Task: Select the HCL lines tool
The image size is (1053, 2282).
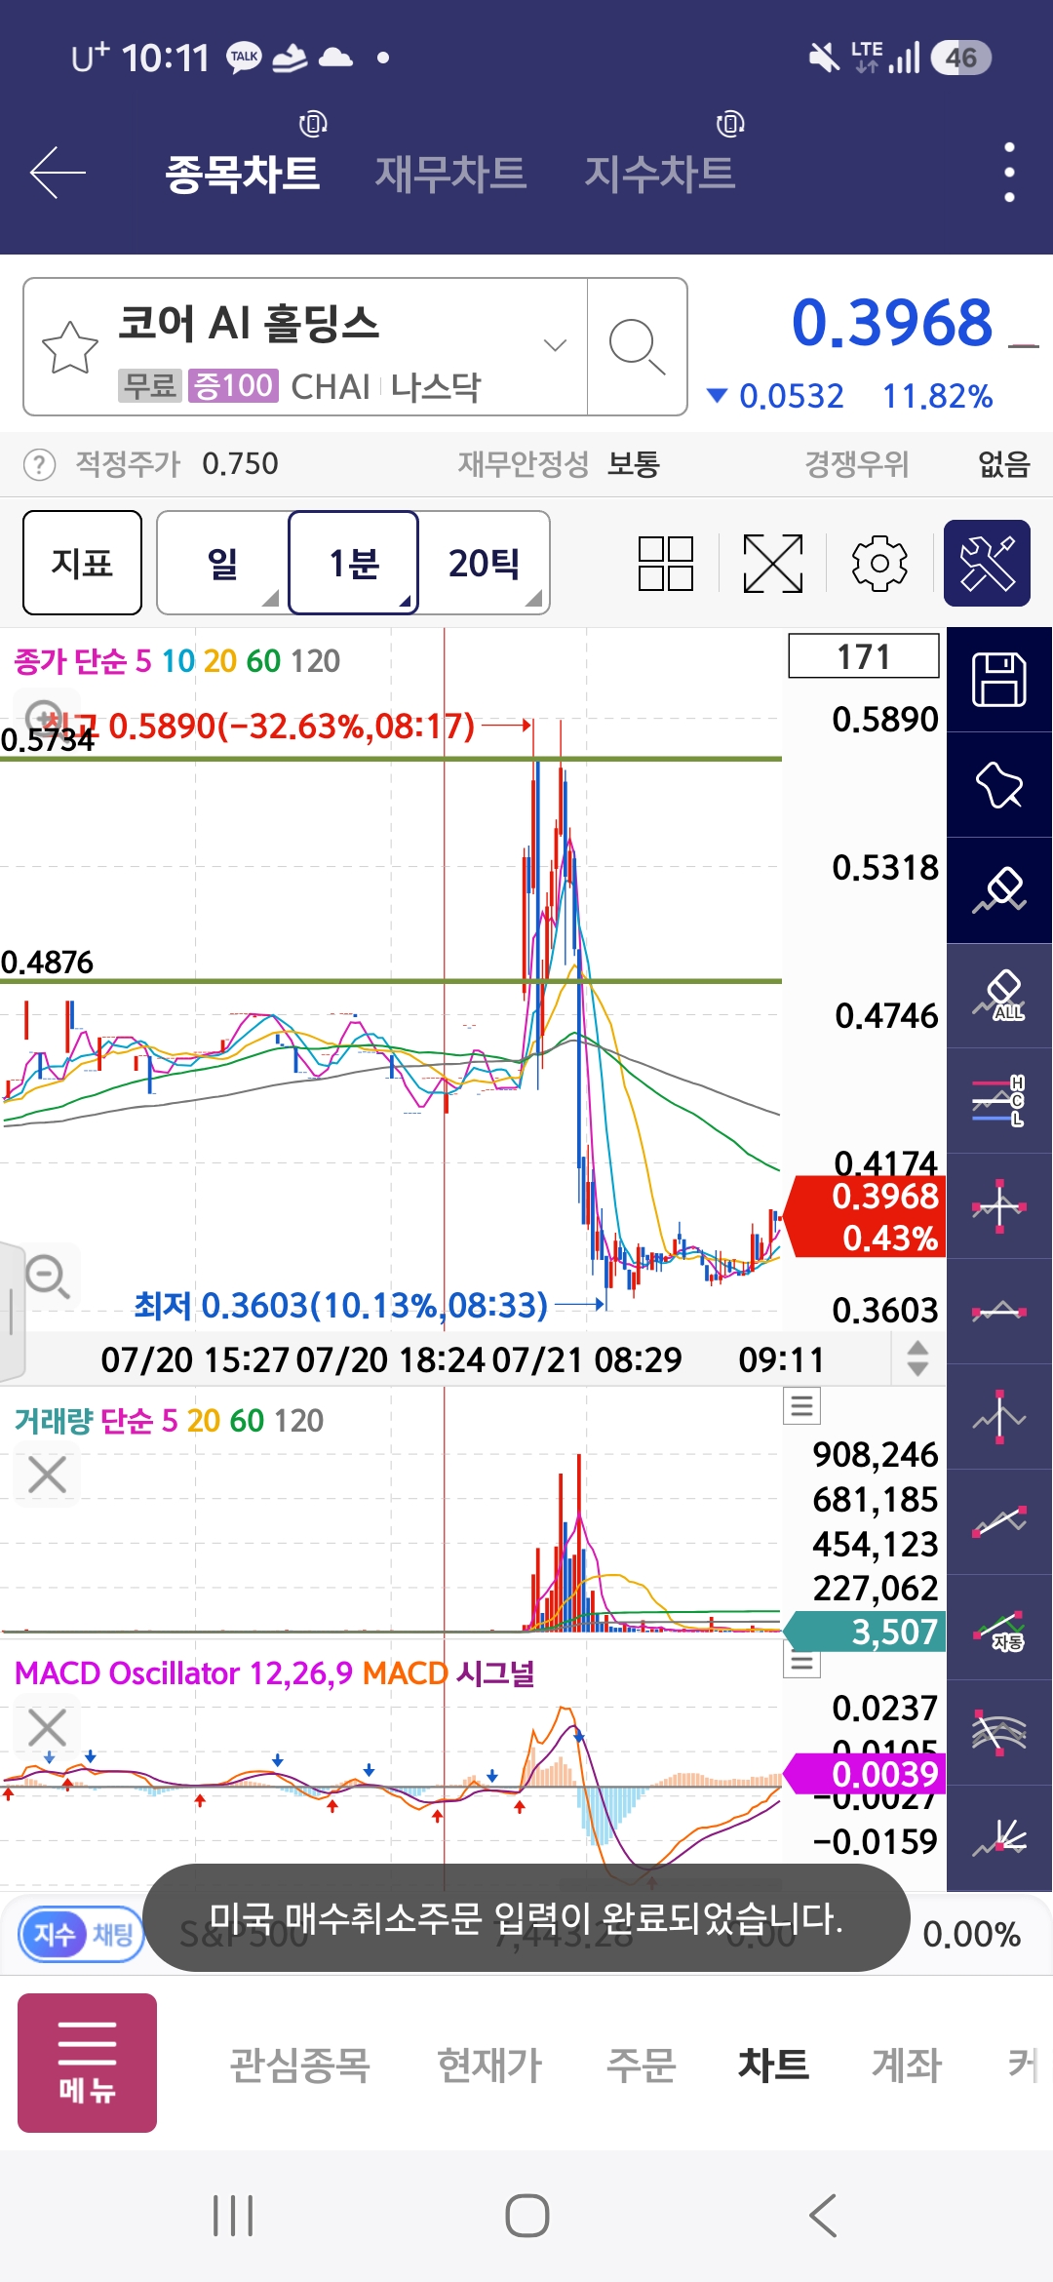Action: click(x=999, y=1101)
